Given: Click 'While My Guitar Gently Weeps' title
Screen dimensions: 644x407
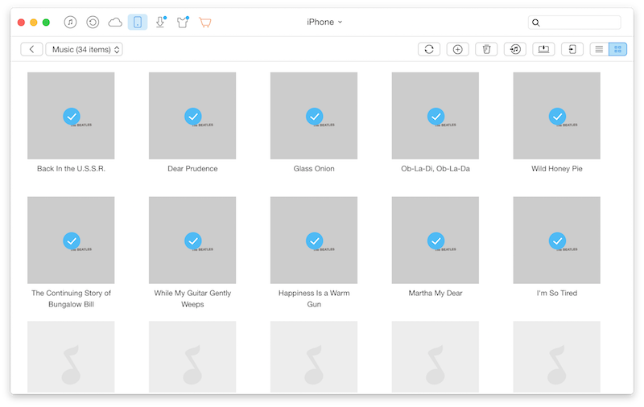Looking at the screenshot, I should 192,298.
